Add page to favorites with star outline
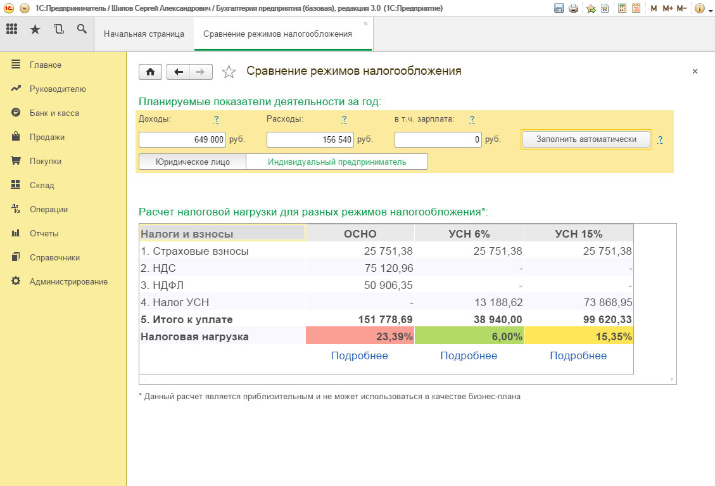Viewport: 715px width, 486px height. [229, 72]
